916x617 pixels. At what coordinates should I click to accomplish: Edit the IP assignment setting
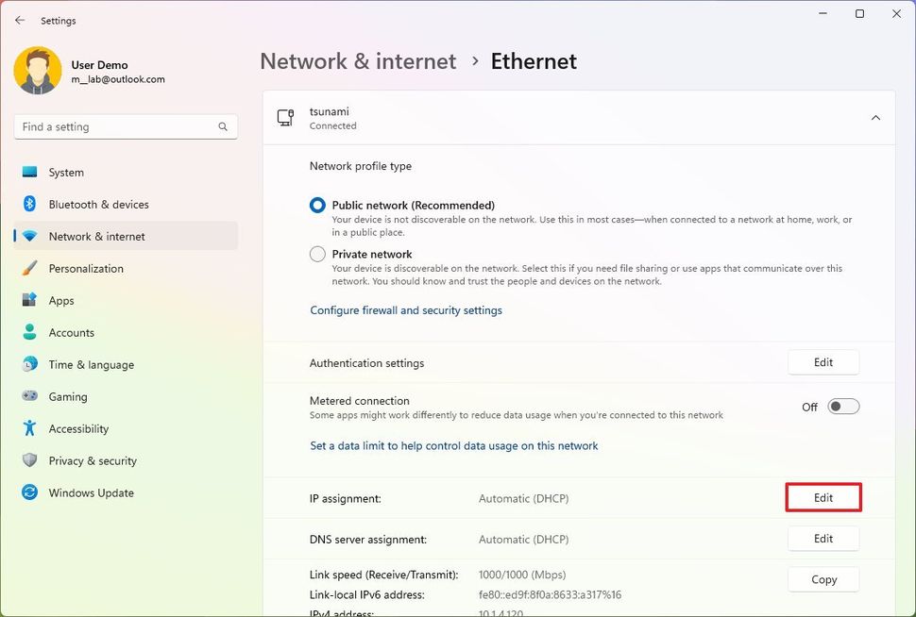pos(823,497)
